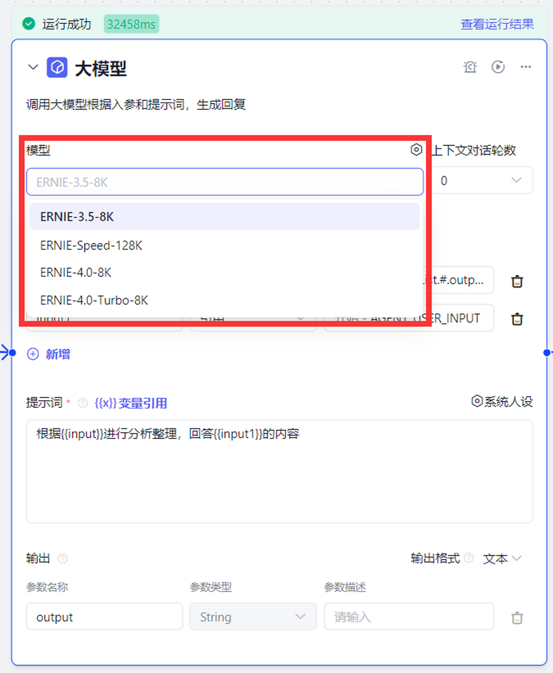Click the right output connection port
This screenshot has height=673, width=553.
pos(547,353)
